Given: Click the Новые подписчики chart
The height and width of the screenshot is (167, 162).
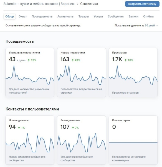Looking at the screenshot, I should click(82, 75).
